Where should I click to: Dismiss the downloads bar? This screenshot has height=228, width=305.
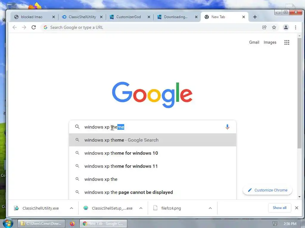[x=296, y=208]
